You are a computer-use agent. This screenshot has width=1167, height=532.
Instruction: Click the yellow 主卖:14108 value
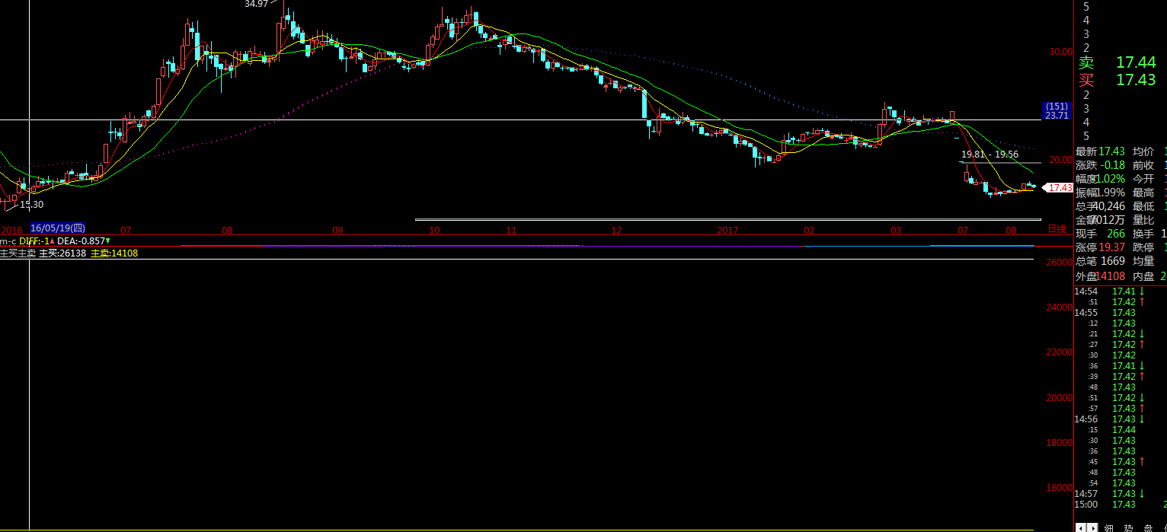coord(114,253)
